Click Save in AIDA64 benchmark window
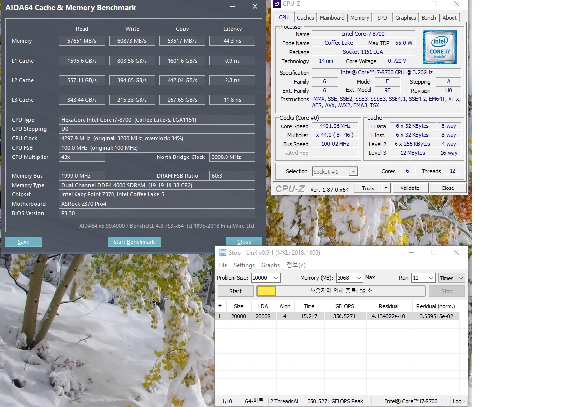This screenshot has width=566, height=407. tap(24, 242)
